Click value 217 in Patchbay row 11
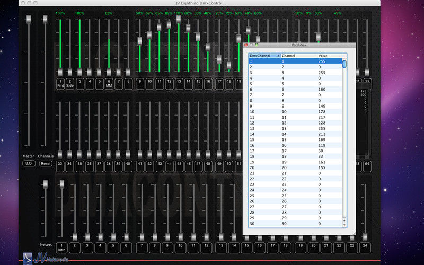Screen dimensions: 424x265 click(x=322, y=117)
